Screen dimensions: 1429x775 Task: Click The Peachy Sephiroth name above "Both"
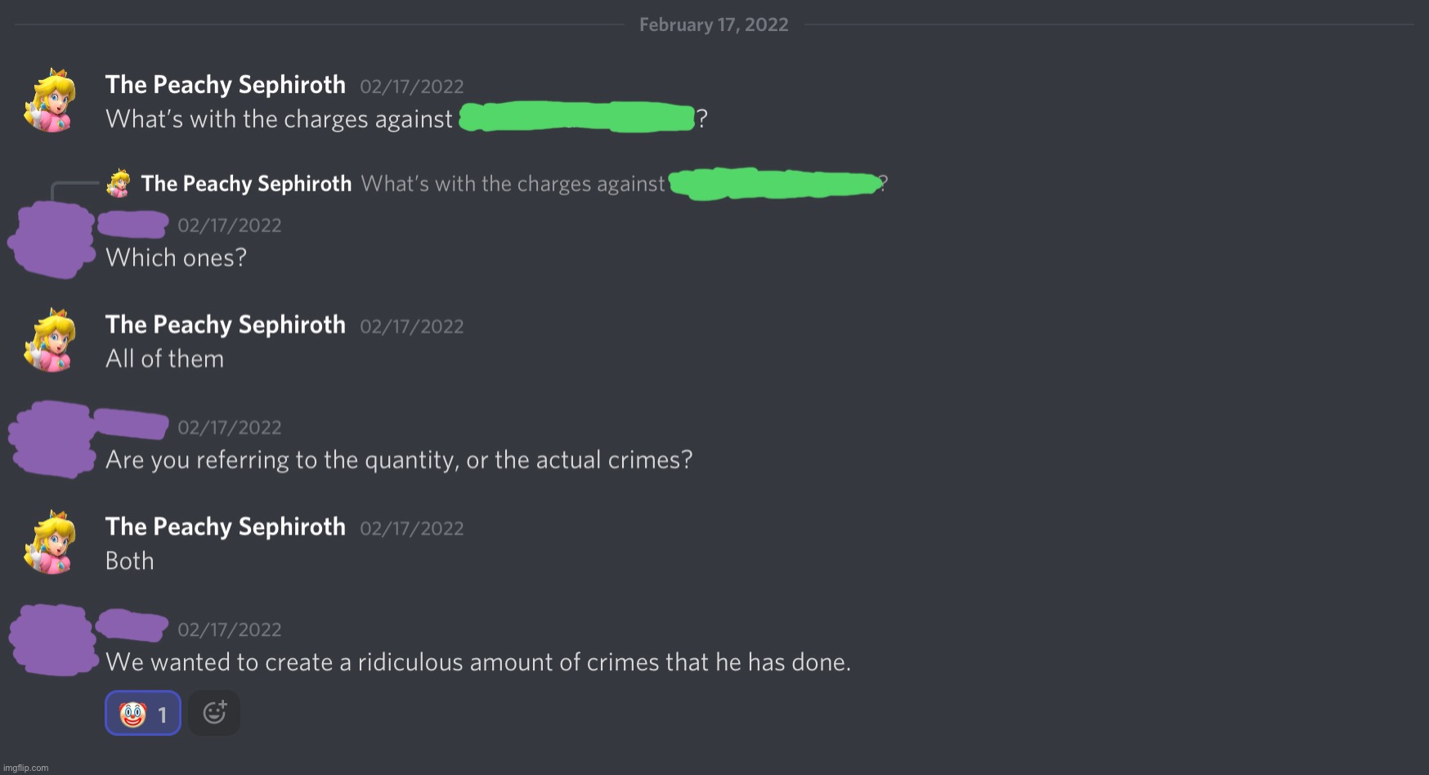click(225, 526)
